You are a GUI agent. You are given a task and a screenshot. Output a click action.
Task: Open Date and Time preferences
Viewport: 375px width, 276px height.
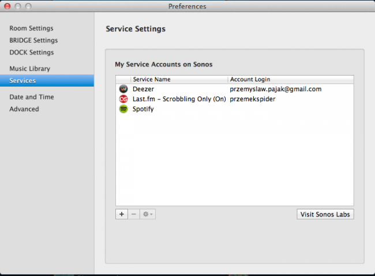(32, 97)
